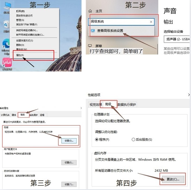Click the monitor icon next to 查看高级系统设置
The height and width of the screenshot is (190, 191).
(x=93, y=30)
